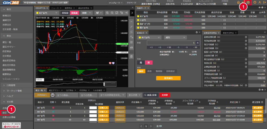Click the 検索/更新 button
267x129 pixels.
[151, 95]
